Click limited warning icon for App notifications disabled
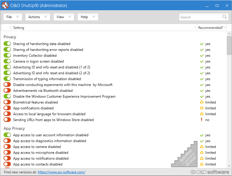This screenshot has height=176, width=232. [x=202, y=108]
